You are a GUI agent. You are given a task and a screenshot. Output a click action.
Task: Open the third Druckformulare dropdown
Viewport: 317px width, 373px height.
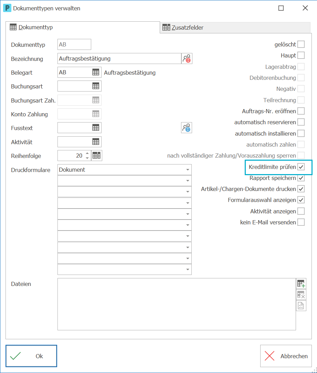[125, 192]
